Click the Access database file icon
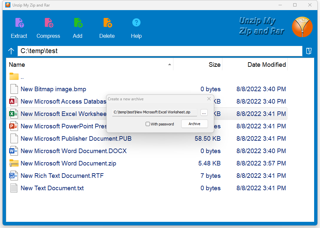320x228 pixels. click(13, 101)
